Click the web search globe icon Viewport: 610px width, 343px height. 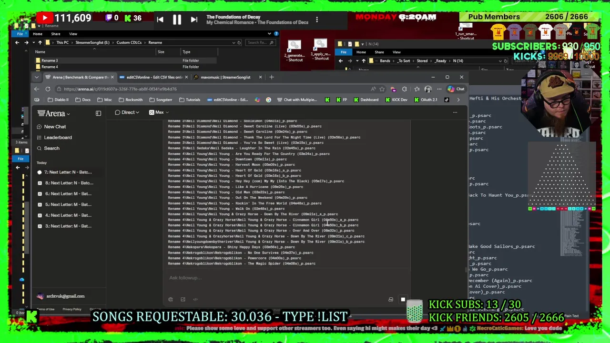171,300
